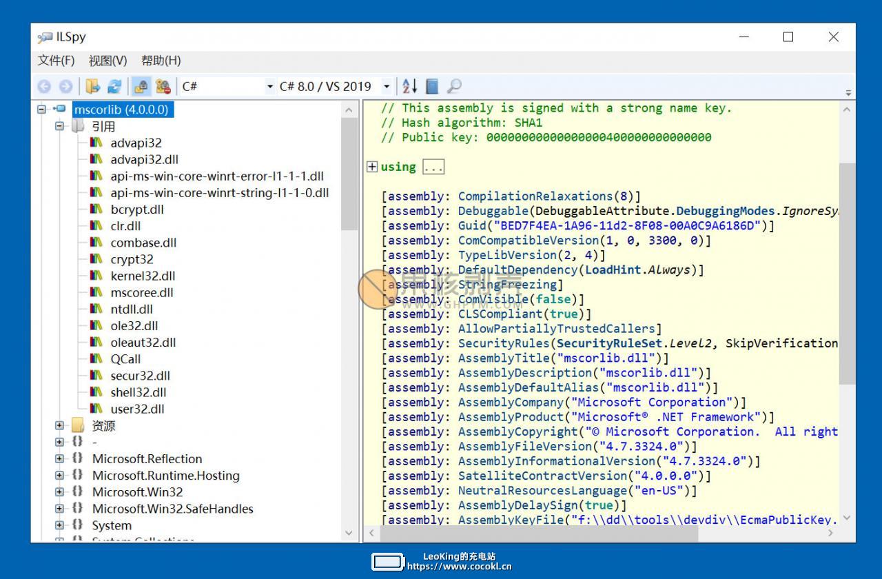The width and height of the screenshot is (882, 579).
Task: Open the 帮助(H) menu
Action: (161, 61)
